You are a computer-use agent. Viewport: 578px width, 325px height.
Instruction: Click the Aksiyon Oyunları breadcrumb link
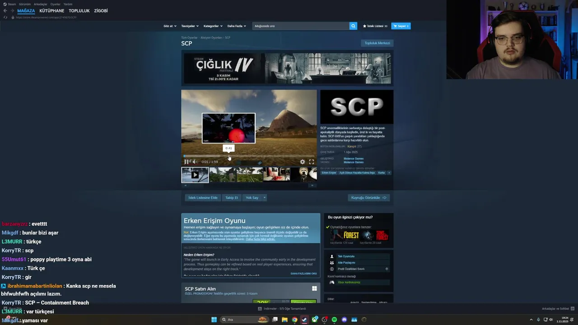coord(211,37)
